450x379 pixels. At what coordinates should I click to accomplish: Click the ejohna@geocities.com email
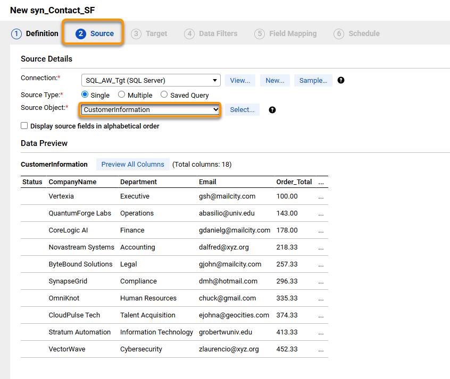coord(234,315)
